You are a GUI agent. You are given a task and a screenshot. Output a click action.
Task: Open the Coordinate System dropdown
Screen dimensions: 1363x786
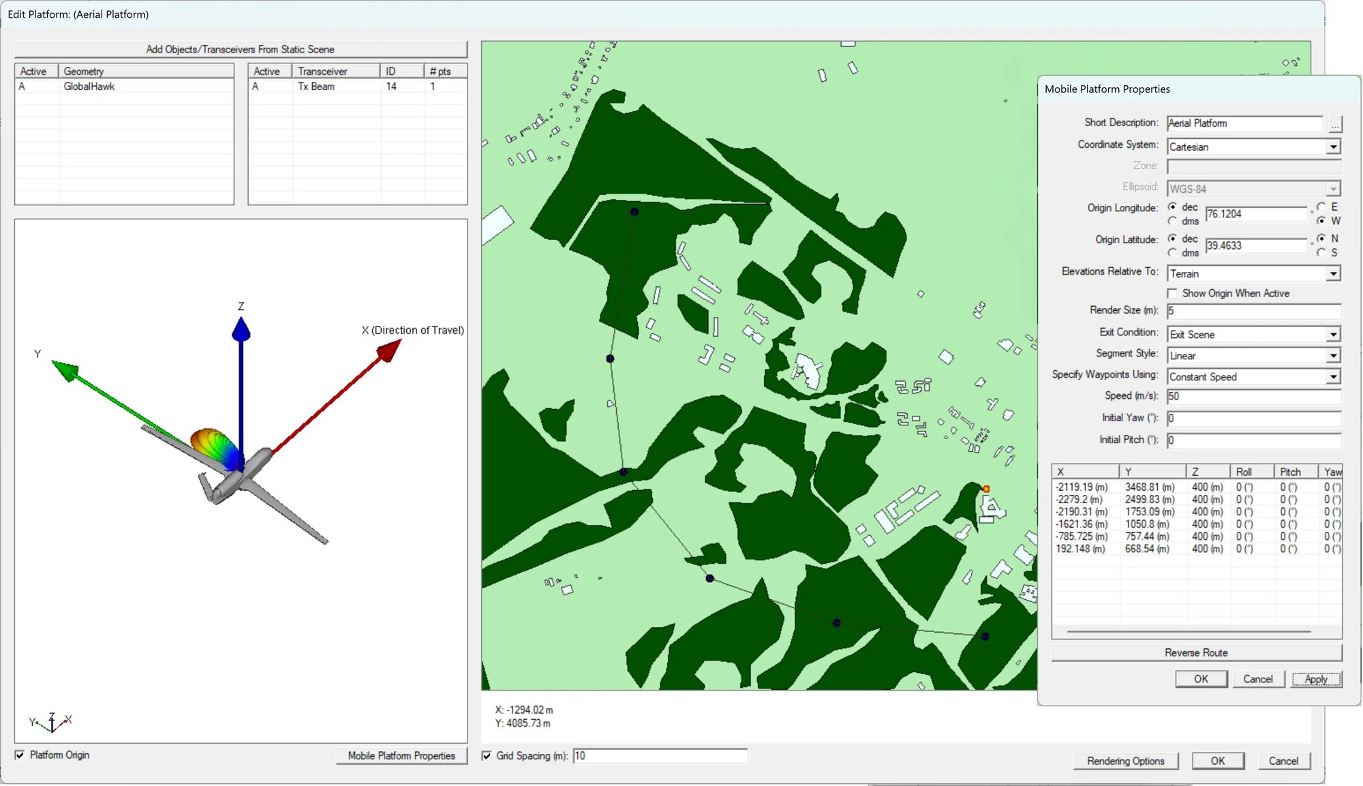pyautogui.click(x=1334, y=147)
